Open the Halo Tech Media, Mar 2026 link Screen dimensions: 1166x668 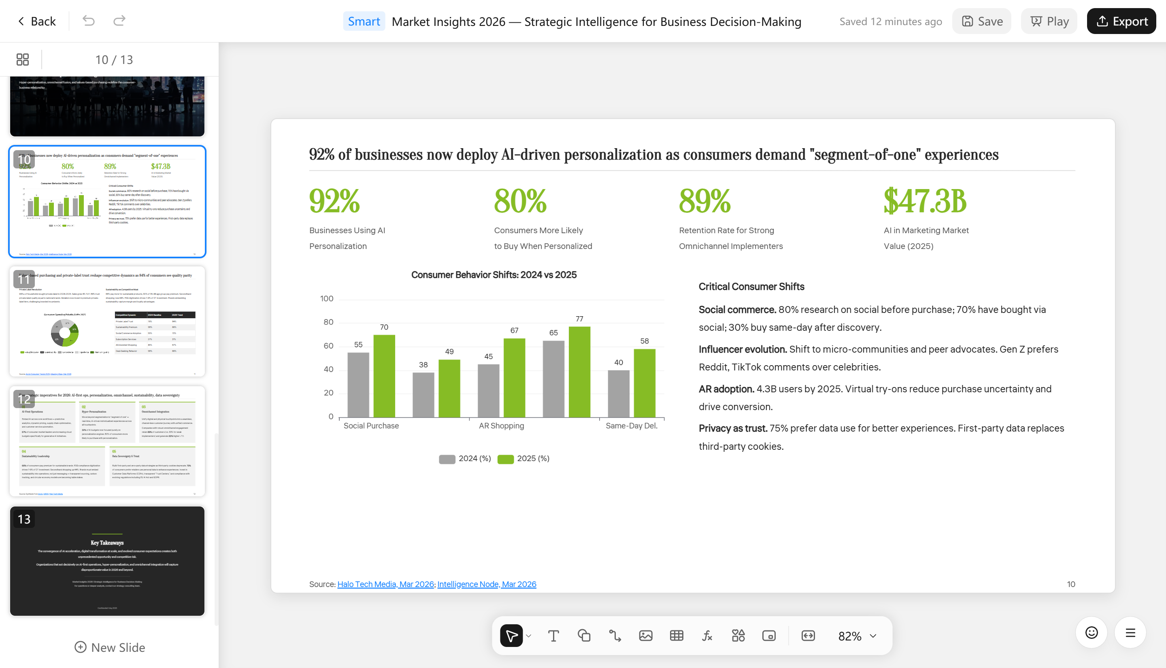pyautogui.click(x=385, y=584)
